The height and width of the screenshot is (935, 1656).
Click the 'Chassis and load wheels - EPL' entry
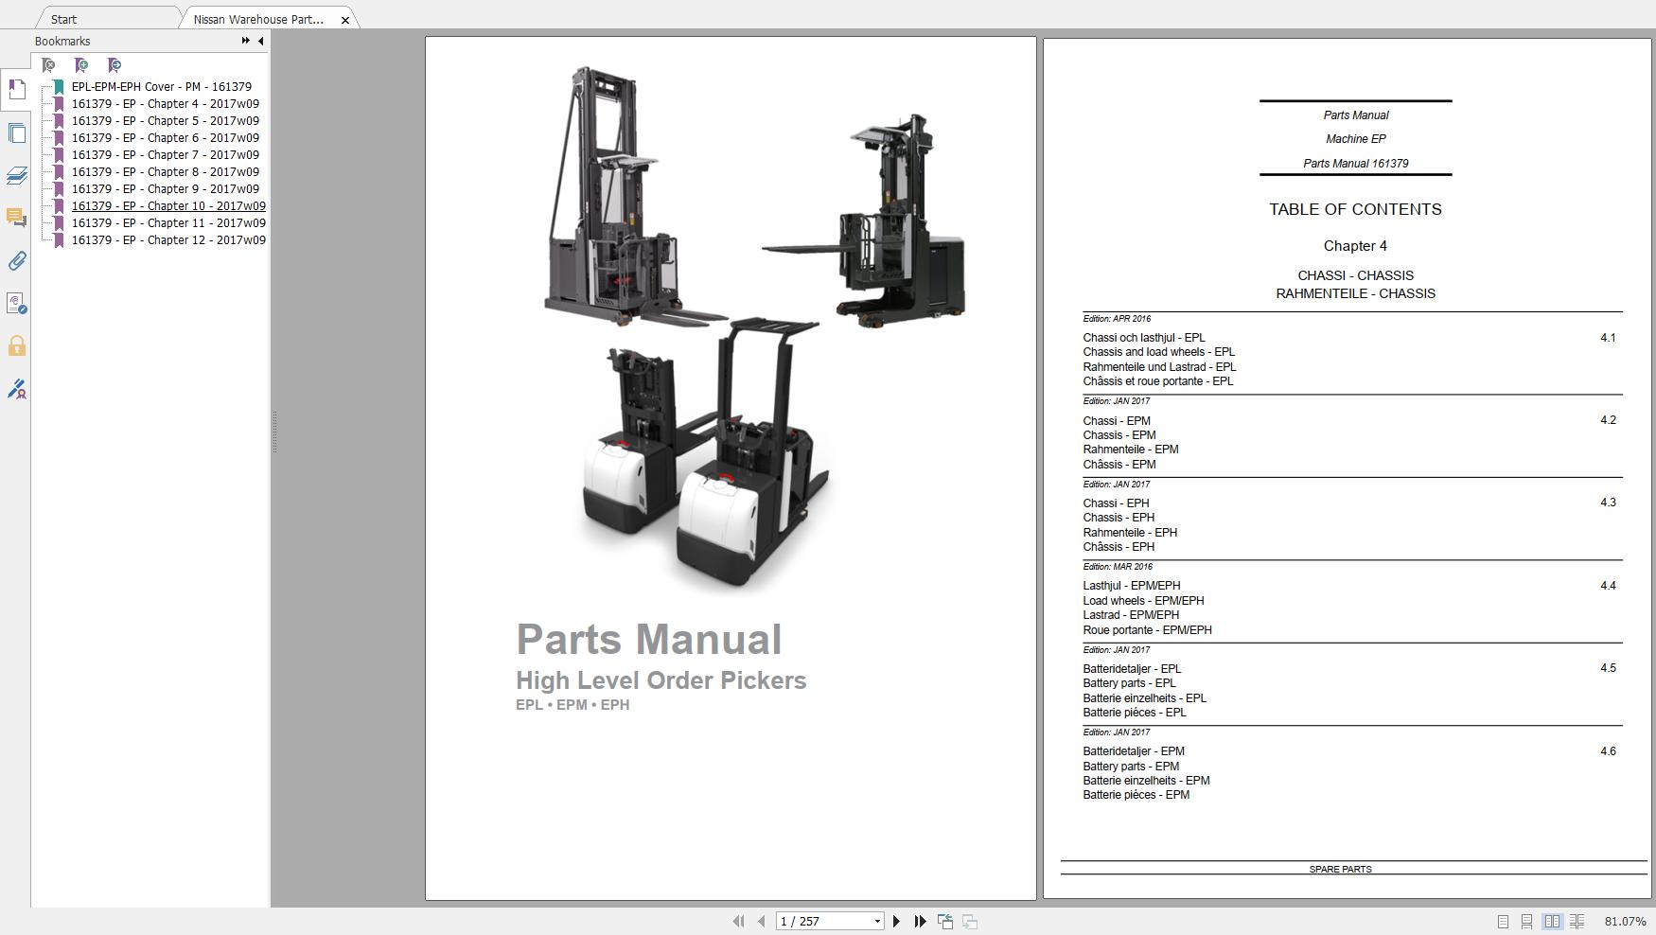(1158, 352)
